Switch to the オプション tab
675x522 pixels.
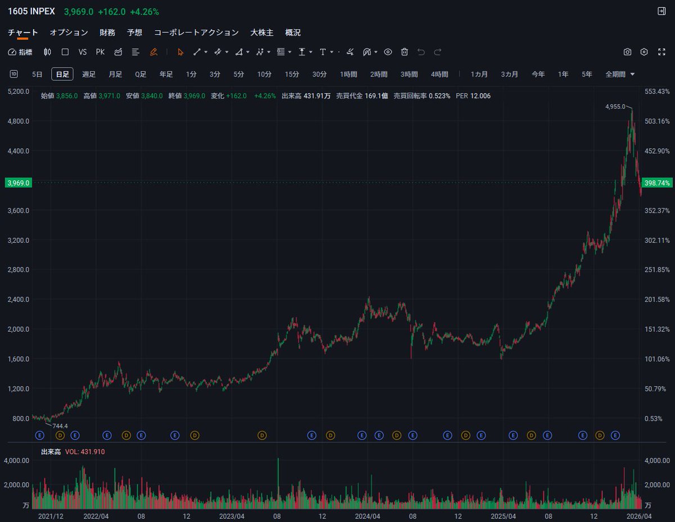click(69, 33)
